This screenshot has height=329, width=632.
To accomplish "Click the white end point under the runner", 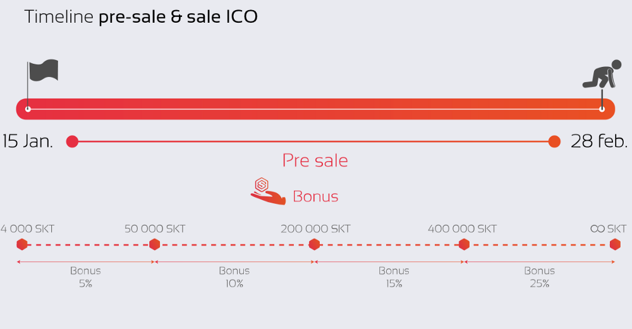I will tap(602, 109).
